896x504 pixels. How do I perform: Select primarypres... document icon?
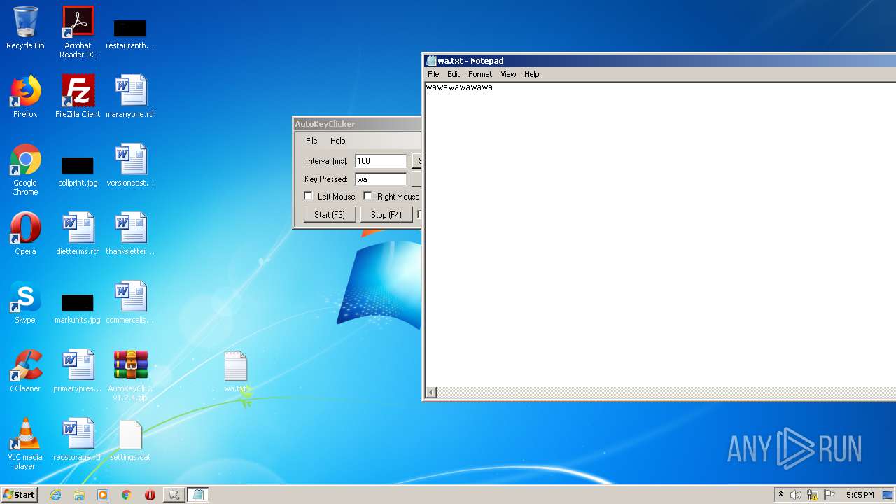point(78,371)
